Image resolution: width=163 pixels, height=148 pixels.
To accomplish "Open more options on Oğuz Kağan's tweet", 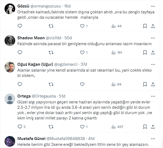I will (x=153, y=64).
